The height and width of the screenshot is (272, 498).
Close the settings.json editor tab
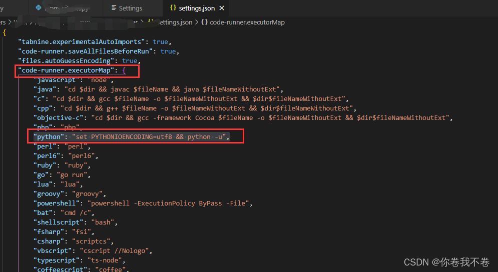pyautogui.click(x=222, y=8)
